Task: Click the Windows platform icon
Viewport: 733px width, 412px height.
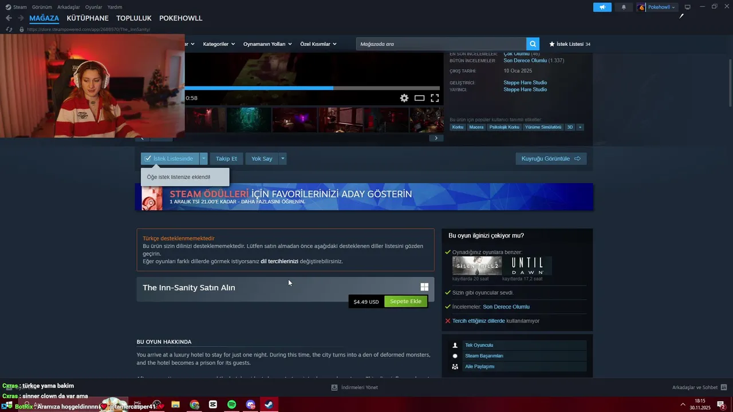Action: (424, 287)
